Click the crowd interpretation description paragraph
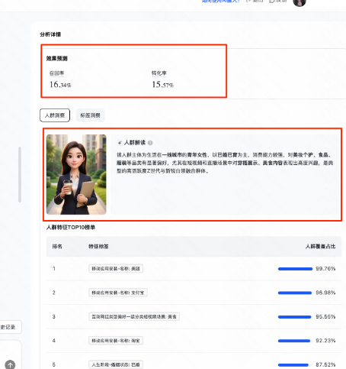Image resolution: width=346 pixels, height=369 pixels. [x=225, y=163]
